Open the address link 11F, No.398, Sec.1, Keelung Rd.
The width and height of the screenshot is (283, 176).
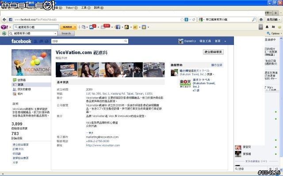point(119,94)
